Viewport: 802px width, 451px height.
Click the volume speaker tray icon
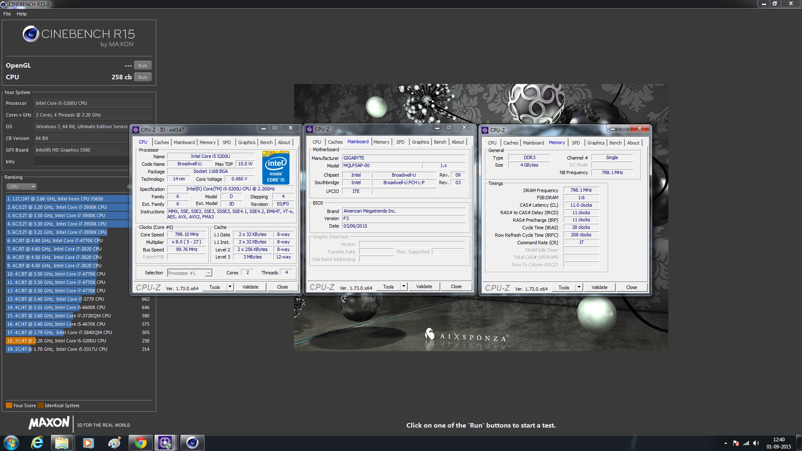coord(756,443)
